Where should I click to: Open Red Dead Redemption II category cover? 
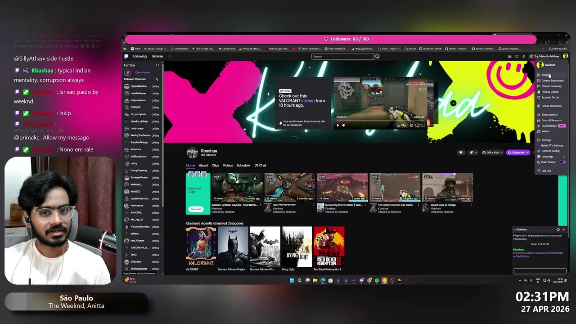pyautogui.click(x=329, y=247)
